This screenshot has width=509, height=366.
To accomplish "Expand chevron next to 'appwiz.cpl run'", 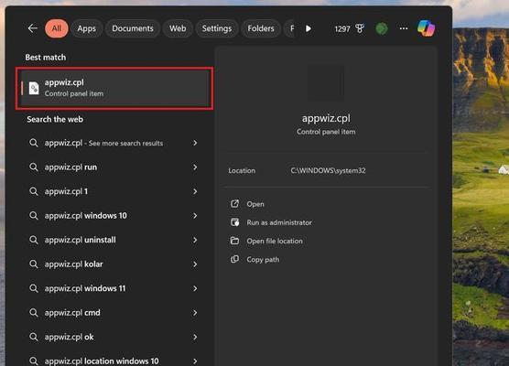I will [x=195, y=167].
